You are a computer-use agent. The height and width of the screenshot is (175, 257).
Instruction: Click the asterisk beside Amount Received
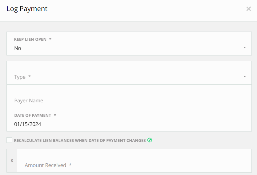coord(70,165)
